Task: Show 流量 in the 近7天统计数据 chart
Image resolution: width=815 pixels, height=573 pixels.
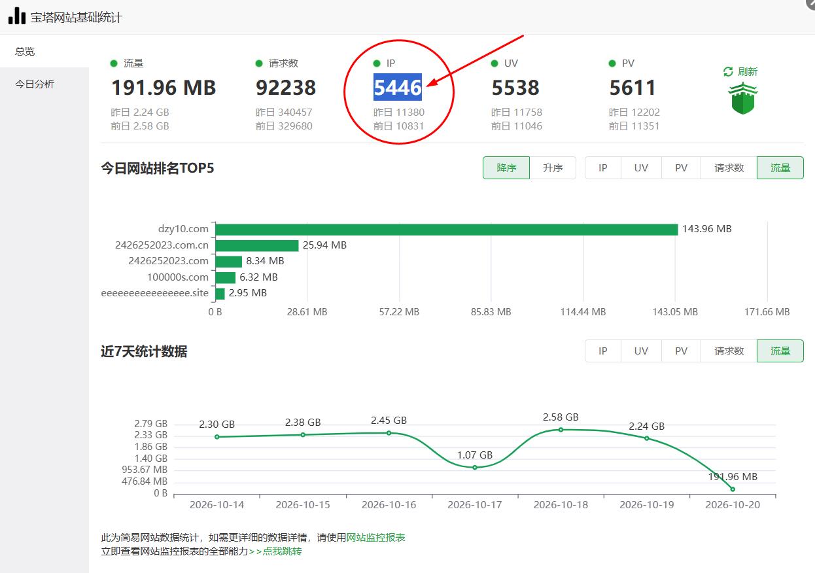Action: [x=780, y=351]
